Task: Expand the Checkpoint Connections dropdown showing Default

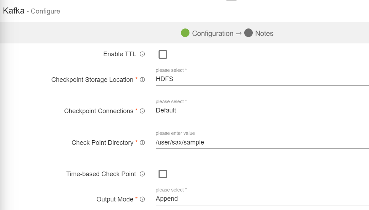Action: (x=262, y=111)
